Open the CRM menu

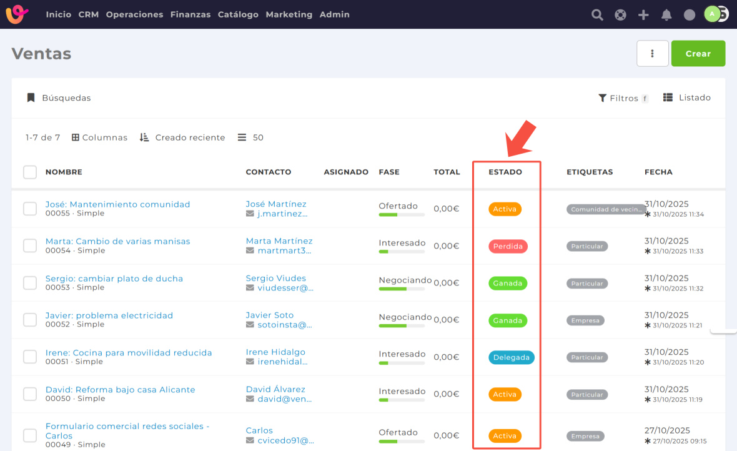point(89,14)
